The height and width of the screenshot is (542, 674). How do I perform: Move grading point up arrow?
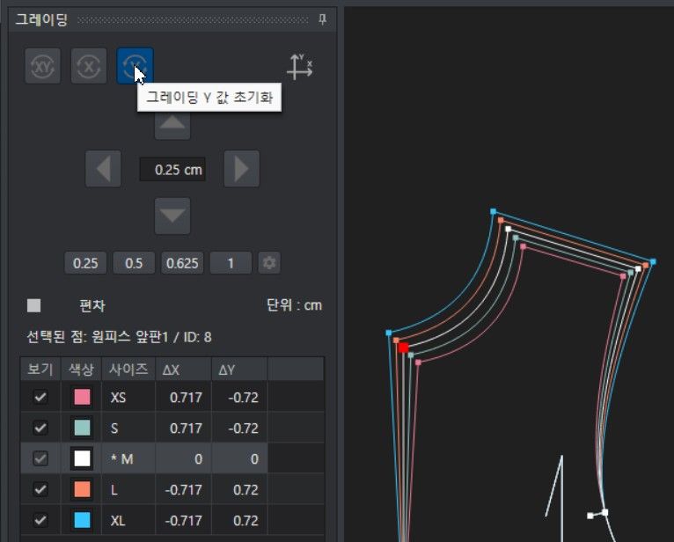[172, 123]
